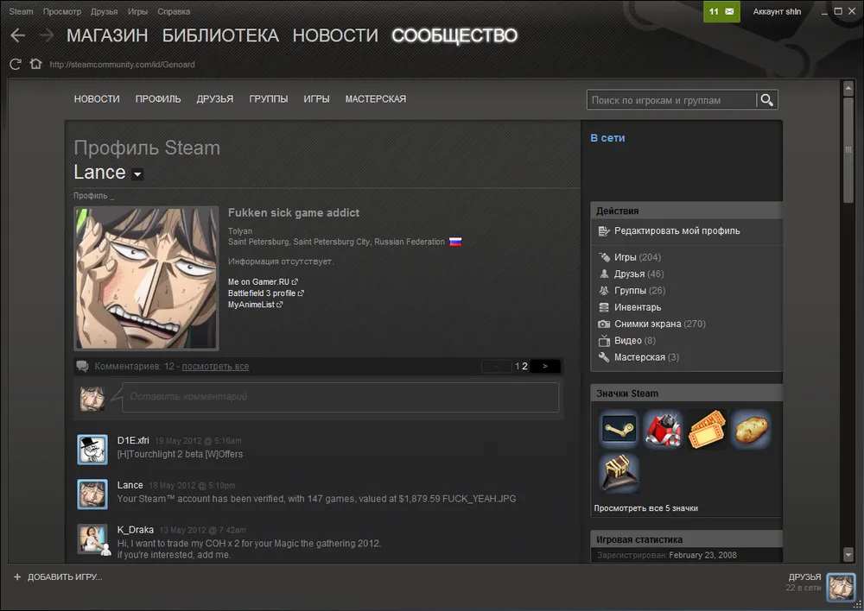Click the comments speech bubble icon
The width and height of the screenshot is (864, 611).
coord(83,366)
